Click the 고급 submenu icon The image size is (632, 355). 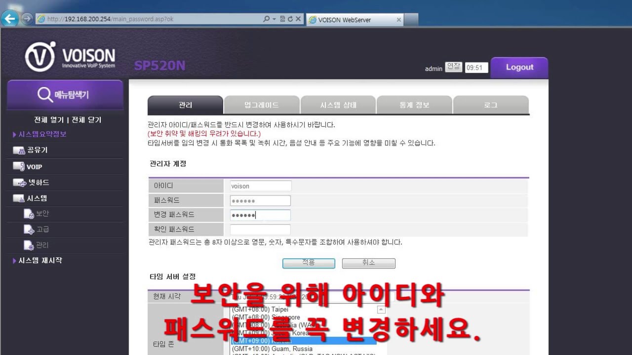click(x=29, y=230)
